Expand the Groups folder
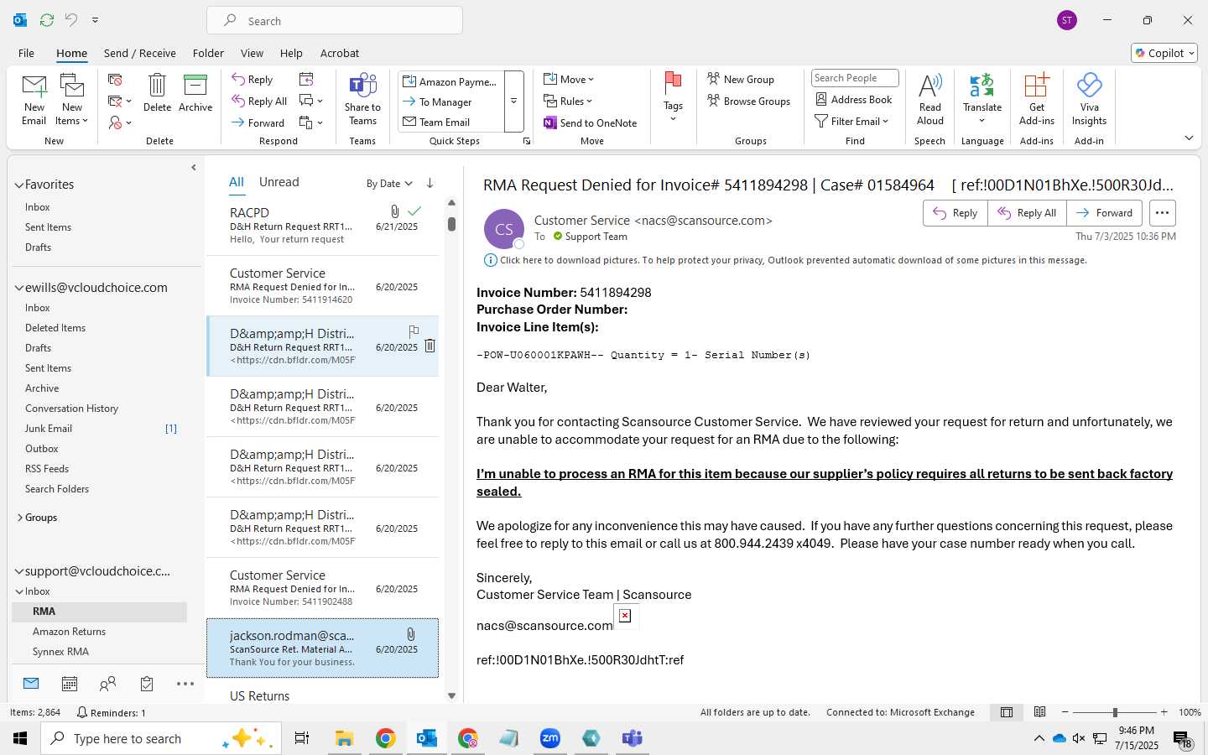This screenshot has height=755, width=1208. click(19, 518)
